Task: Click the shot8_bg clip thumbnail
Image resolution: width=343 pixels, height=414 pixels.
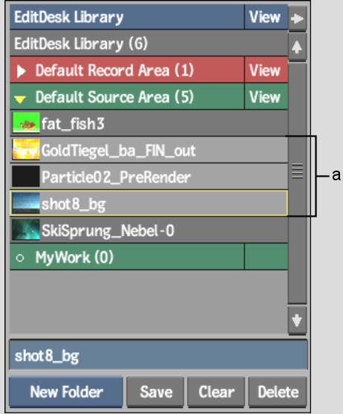Action: click(x=26, y=203)
